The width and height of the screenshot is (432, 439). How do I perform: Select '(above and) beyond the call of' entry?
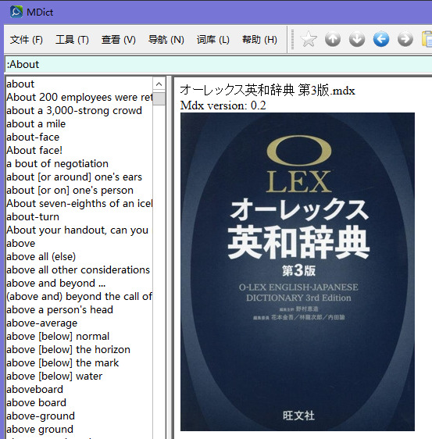79,297
